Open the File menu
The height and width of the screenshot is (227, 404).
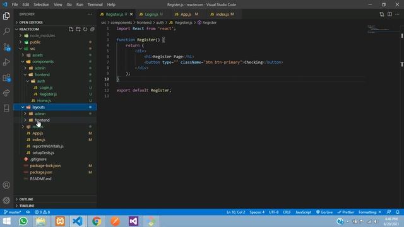click(x=15, y=4)
